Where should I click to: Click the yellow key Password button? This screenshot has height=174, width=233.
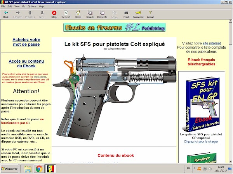tap(138, 14)
